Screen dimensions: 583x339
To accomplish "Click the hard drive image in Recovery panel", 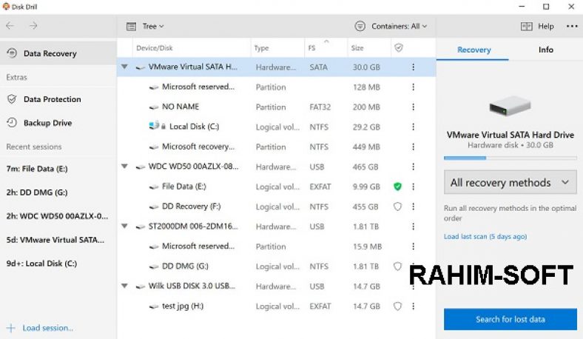I will point(510,105).
